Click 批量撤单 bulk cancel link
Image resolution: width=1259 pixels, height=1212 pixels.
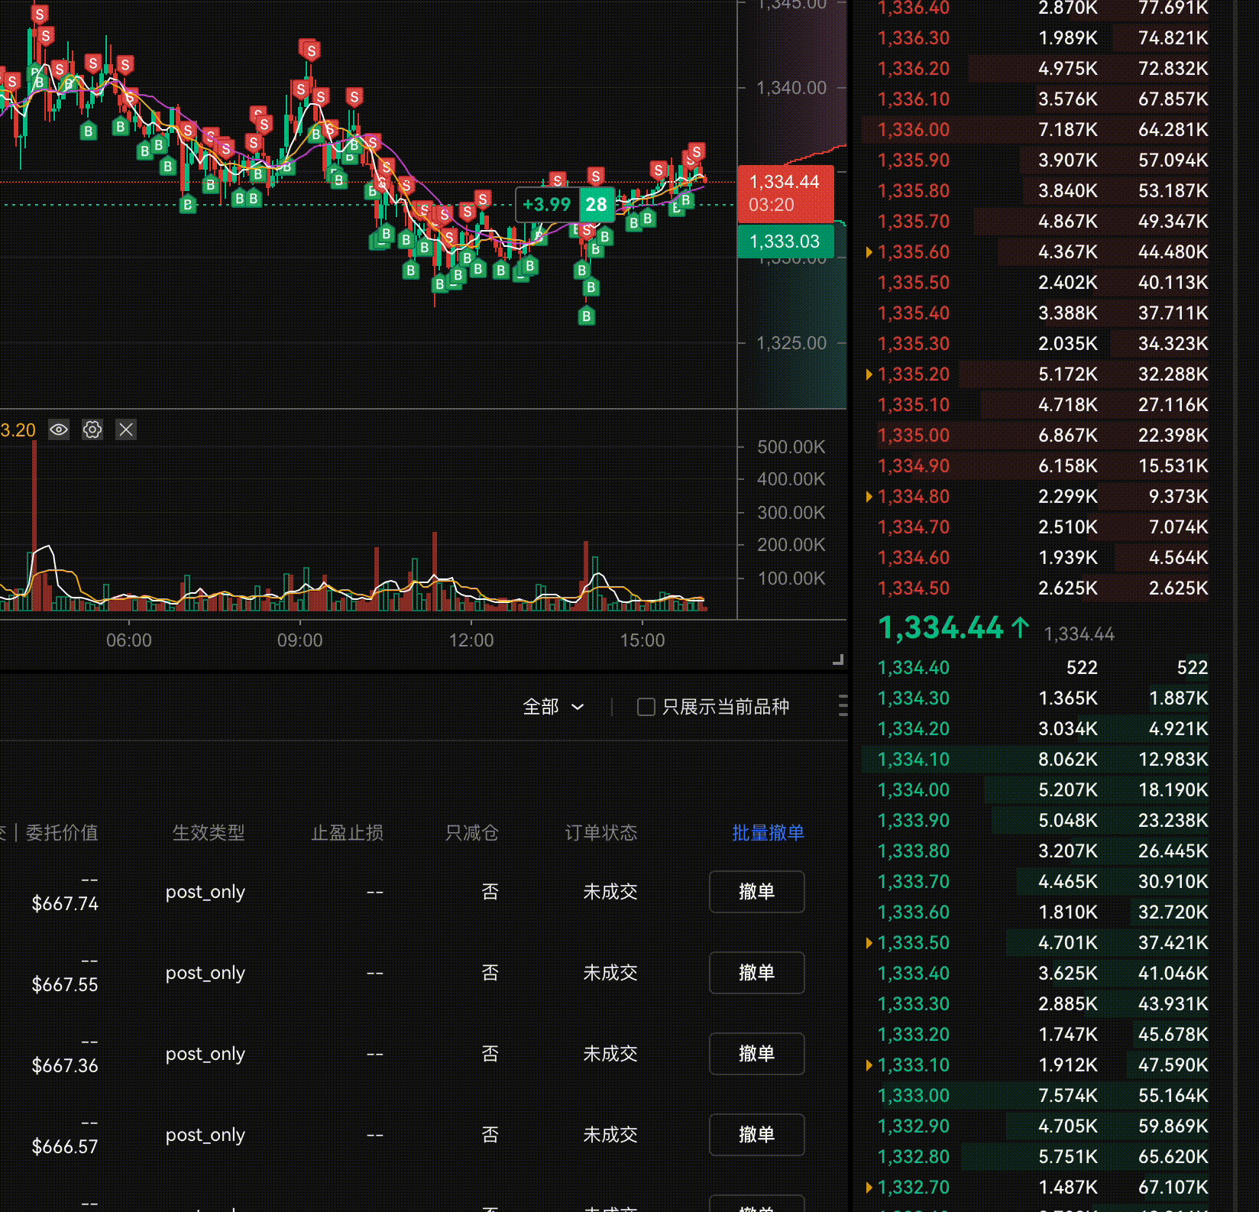[x=768, y=832]
